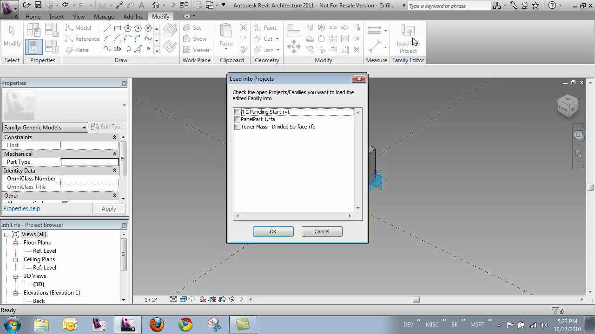The width and height of the screenshot is (595, 334).
Task: Check the PanelPart 1.rfa checkbox
Action: pos(237,119)
